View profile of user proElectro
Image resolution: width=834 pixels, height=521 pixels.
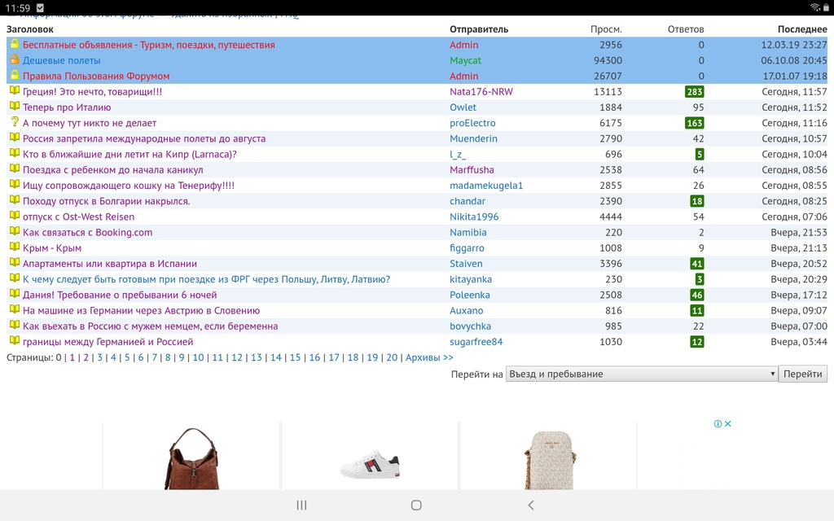click(472, 123)
